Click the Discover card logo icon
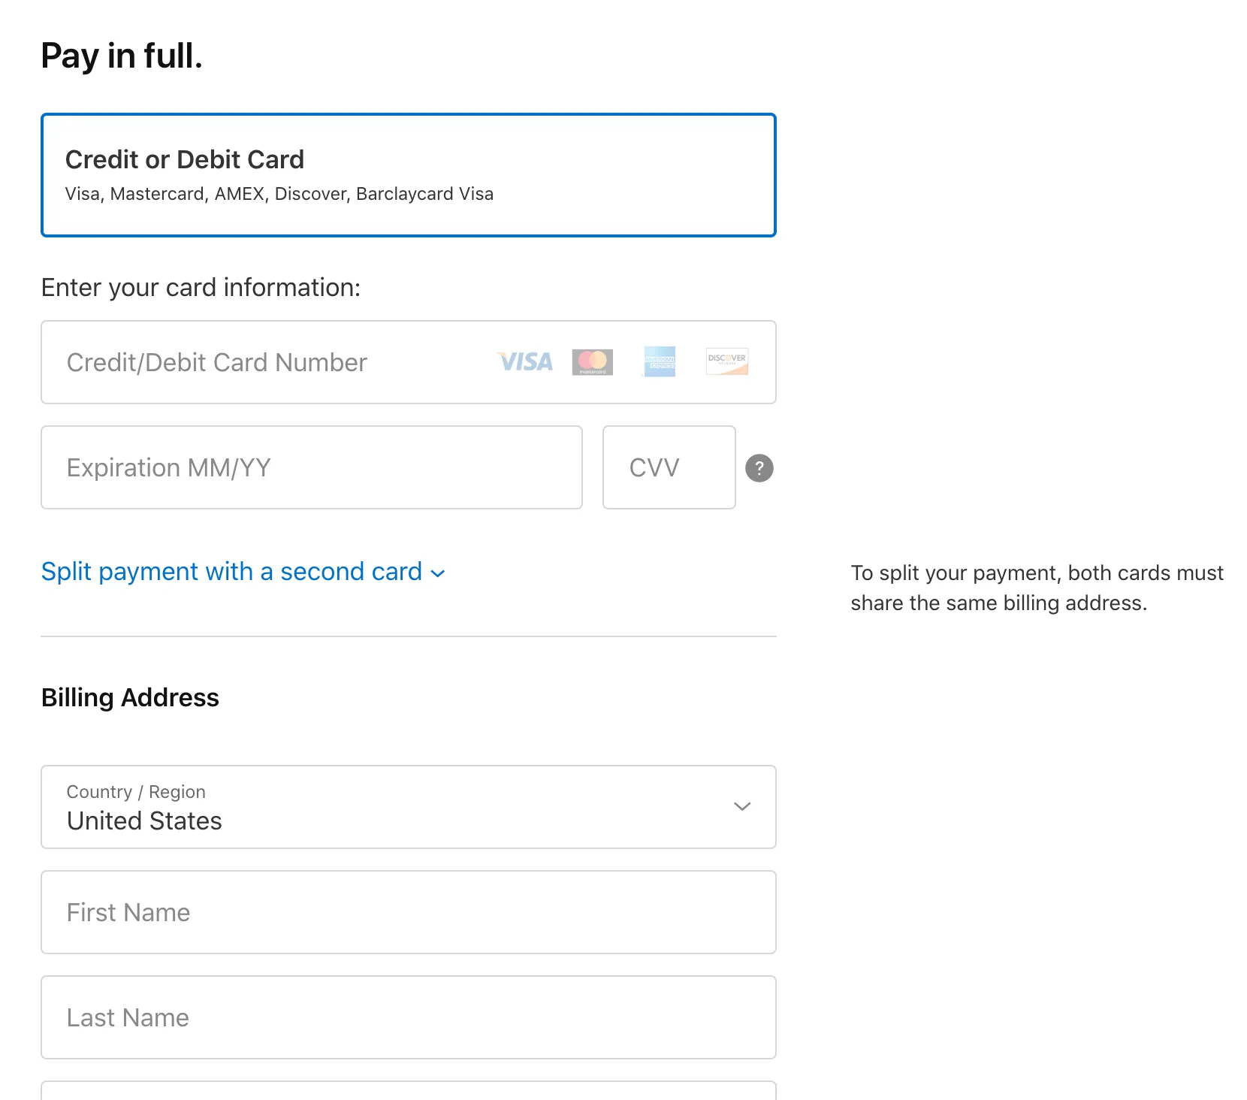 point(726,362)
